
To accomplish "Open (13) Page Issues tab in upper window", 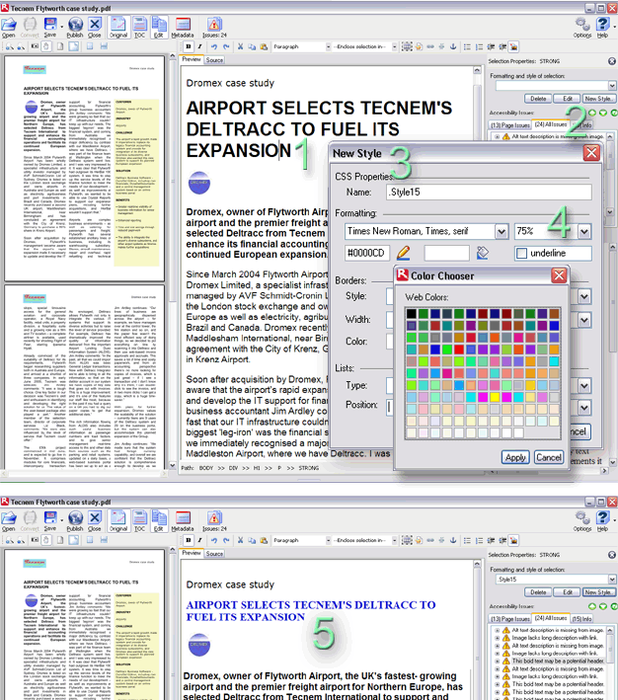I will (510, 125).
